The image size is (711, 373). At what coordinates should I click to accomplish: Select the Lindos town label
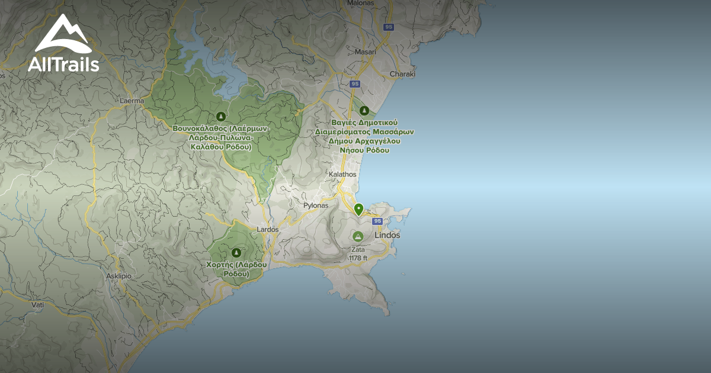[x=387, y=235]
